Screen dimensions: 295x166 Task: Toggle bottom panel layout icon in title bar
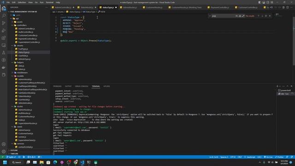coord(264,2)
